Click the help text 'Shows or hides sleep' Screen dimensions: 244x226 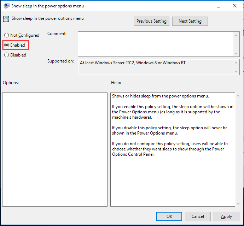pos(161,96)
